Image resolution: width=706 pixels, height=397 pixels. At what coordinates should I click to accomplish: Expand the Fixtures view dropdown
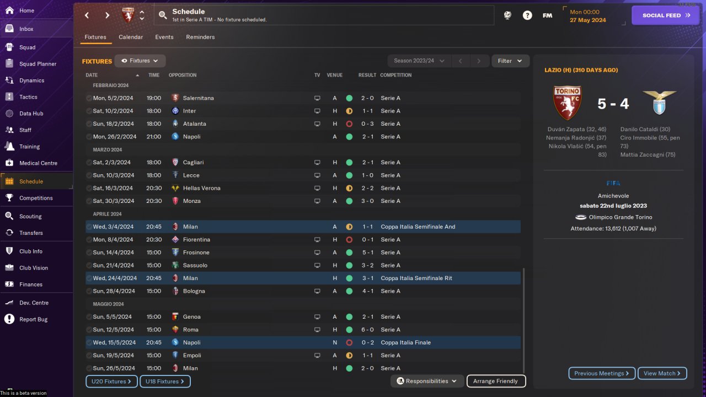[140, 61]
